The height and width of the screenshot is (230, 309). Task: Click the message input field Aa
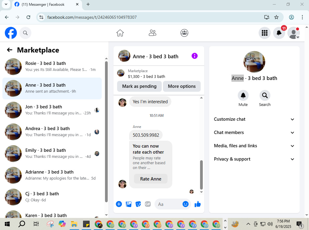[169, 204]
